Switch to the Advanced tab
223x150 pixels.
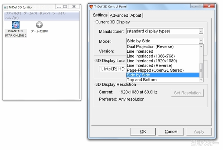pos(119,15)
